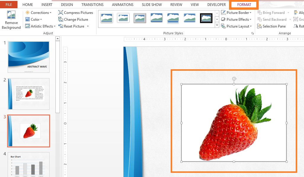
Task: Click the Picture Border option
Action: tap(237, 12)
